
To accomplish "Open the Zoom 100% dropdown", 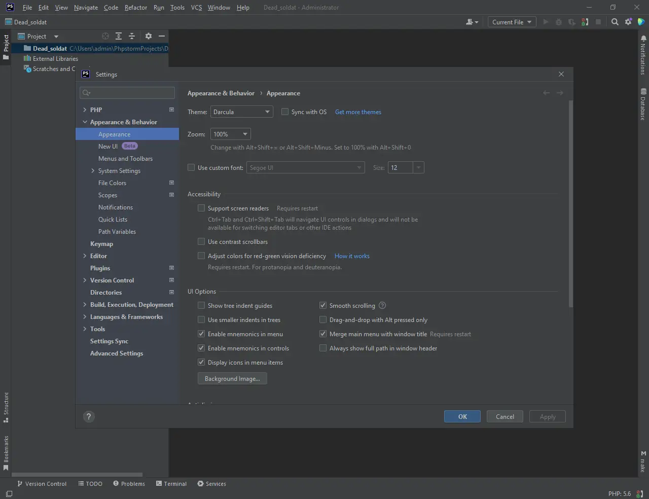I will tap(230, 134).
